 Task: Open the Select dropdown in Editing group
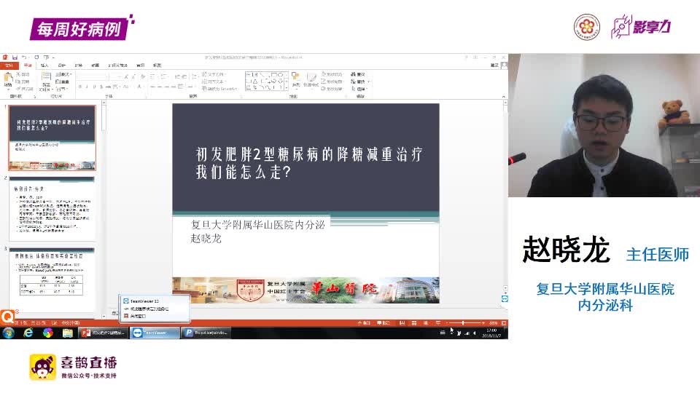coord(359,89)
